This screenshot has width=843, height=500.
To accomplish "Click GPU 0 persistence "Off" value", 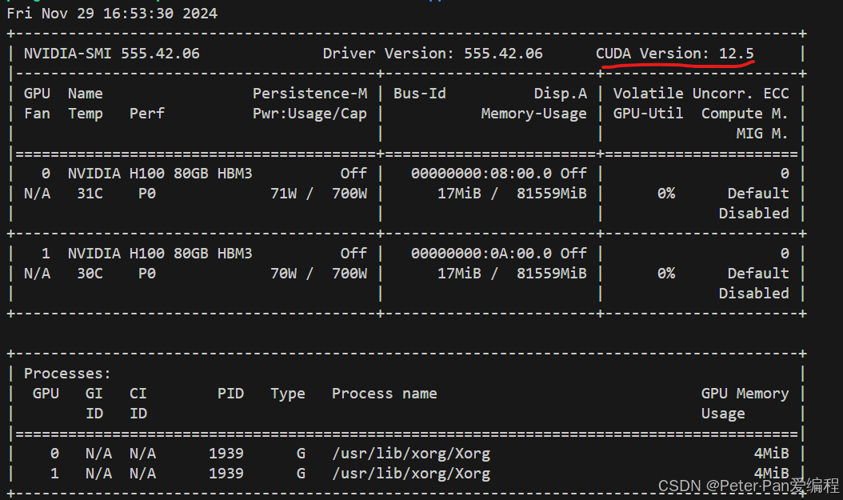I will 354,174.
